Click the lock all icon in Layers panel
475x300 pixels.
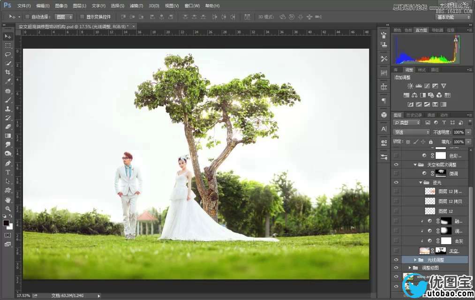point(430,142)
